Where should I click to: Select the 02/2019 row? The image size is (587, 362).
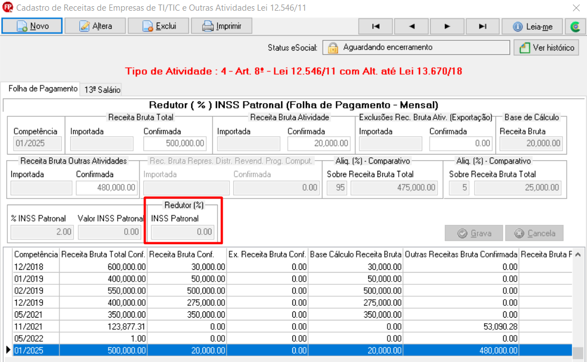point(292,291)
